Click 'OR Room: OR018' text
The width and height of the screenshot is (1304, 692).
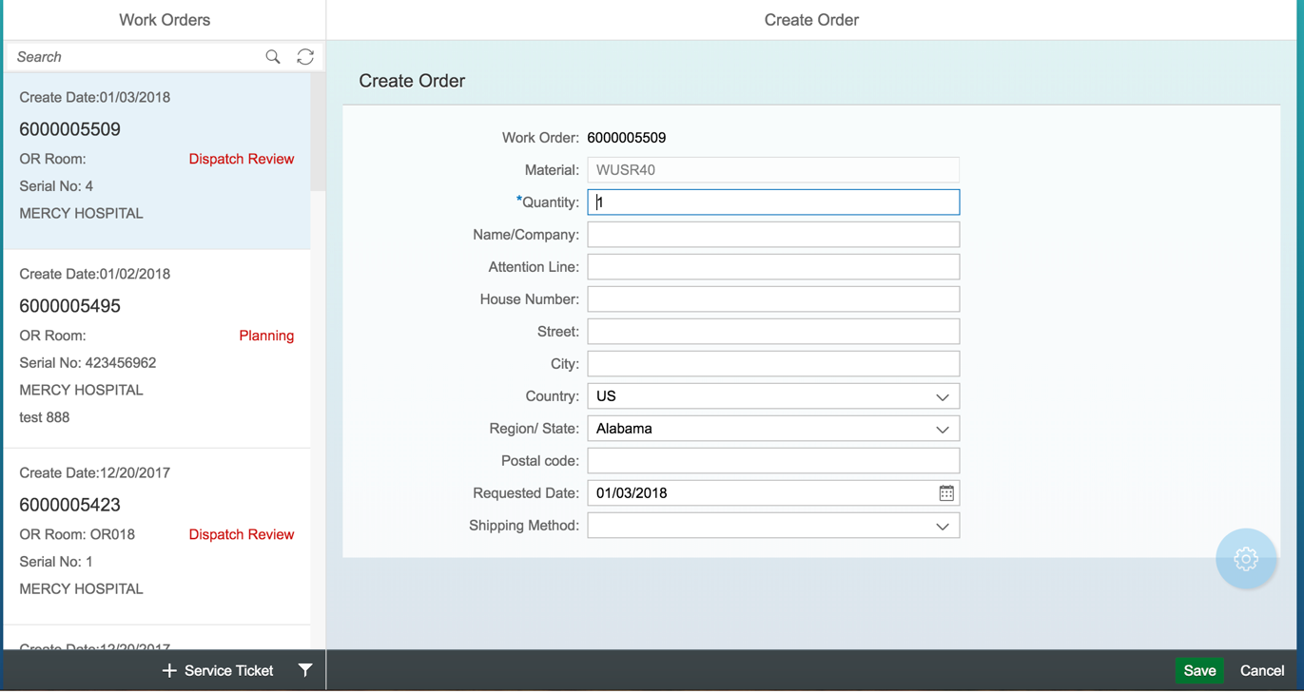pos(77,534)
